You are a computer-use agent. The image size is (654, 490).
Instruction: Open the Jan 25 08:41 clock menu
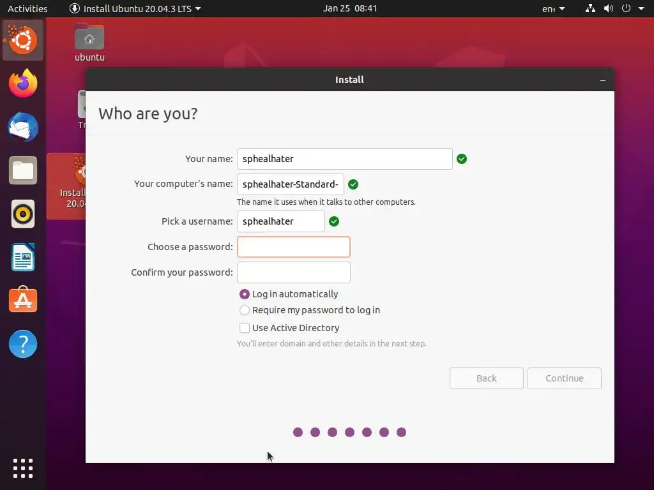point(350,8)
